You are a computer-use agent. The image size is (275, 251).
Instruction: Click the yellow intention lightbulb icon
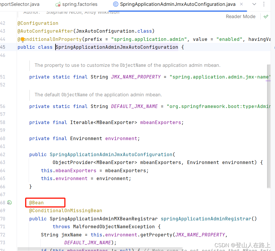coord(23,40)
